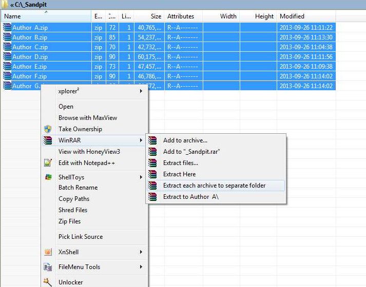Click the icon beside Extract Here

(152, 174)
